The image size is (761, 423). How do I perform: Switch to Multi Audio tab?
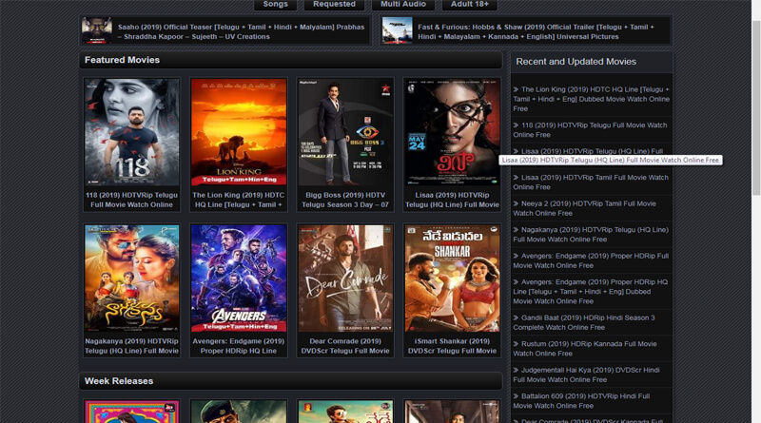point(402,5)
